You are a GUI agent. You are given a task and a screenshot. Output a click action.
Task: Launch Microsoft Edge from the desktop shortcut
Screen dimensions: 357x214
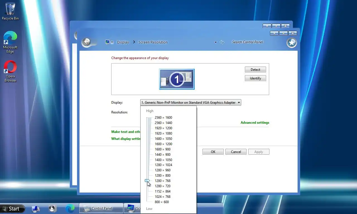10,42
